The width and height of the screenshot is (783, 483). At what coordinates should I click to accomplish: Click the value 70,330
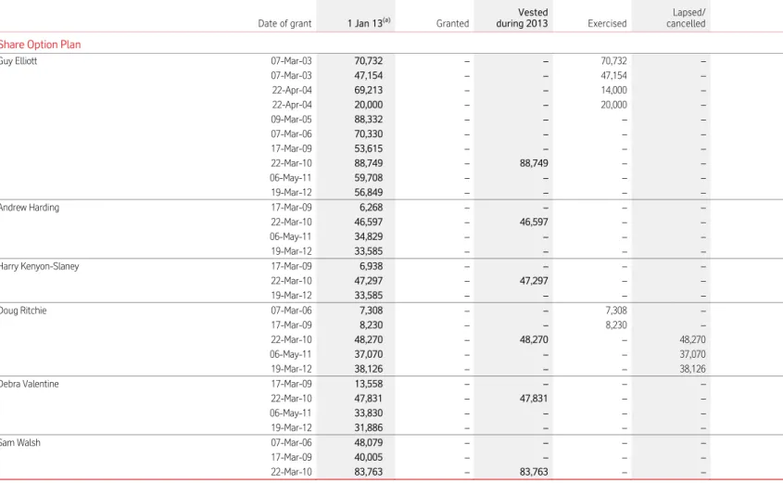coord(369,133)
